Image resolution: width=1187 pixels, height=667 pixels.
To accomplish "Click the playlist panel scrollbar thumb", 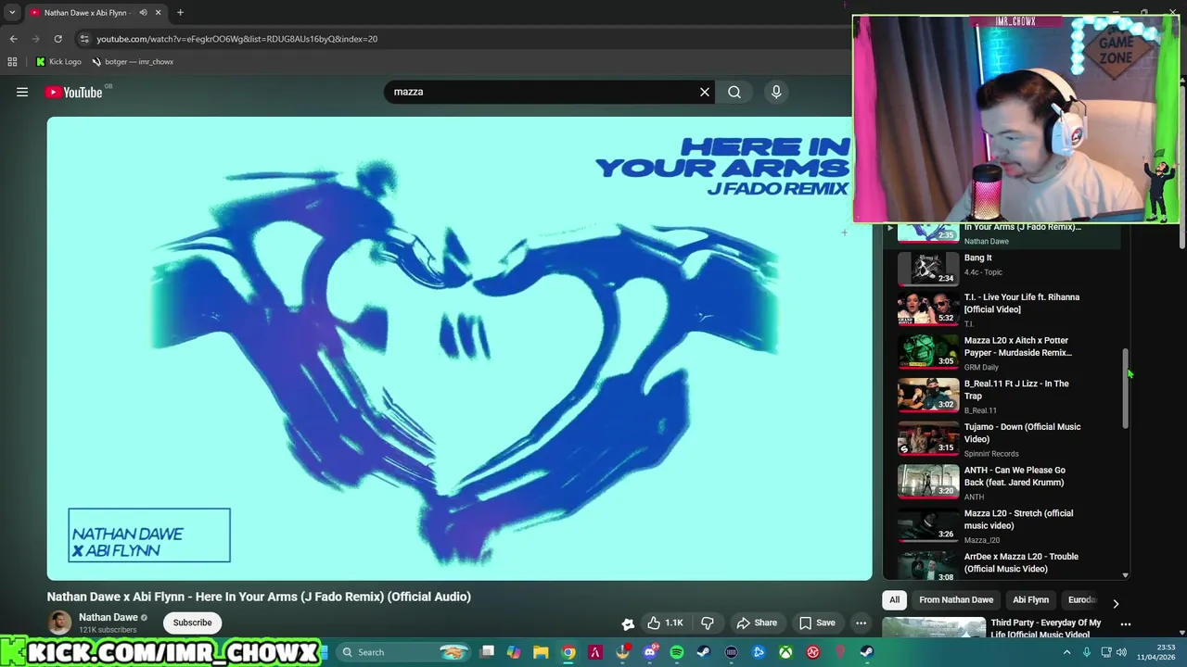I will 1126,389.
